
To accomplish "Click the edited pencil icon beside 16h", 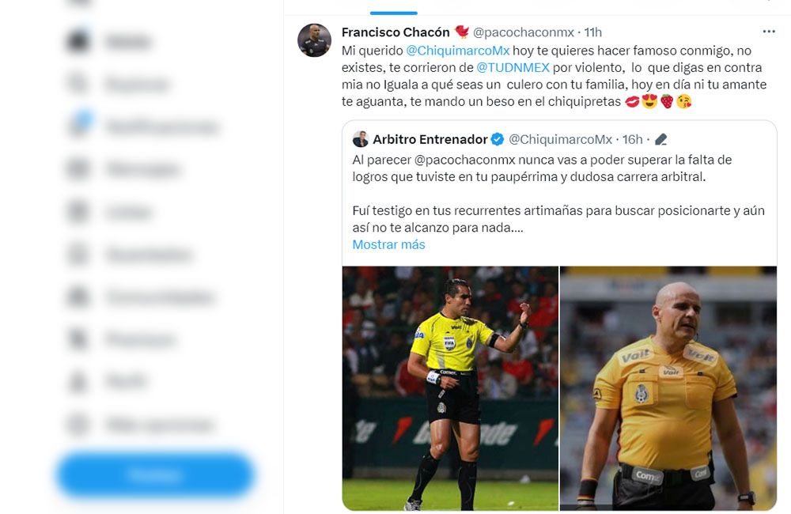I will tap(660, 139).
